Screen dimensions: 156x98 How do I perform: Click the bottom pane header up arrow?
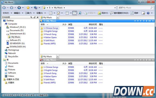pyautogui.click(x=141, y=60)
